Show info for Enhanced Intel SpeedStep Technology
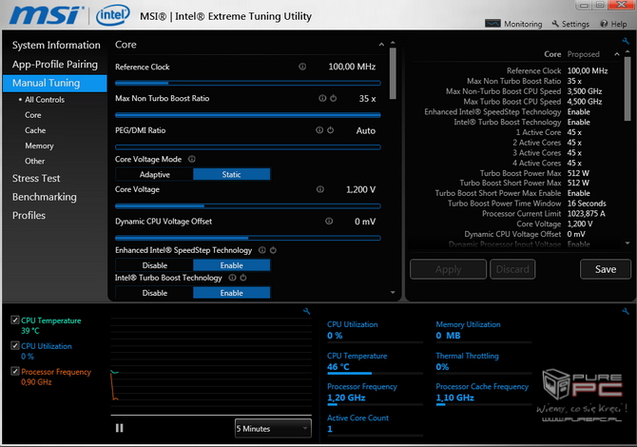Image resolution: width=637 pixels, height=447 pixels. 262,250
